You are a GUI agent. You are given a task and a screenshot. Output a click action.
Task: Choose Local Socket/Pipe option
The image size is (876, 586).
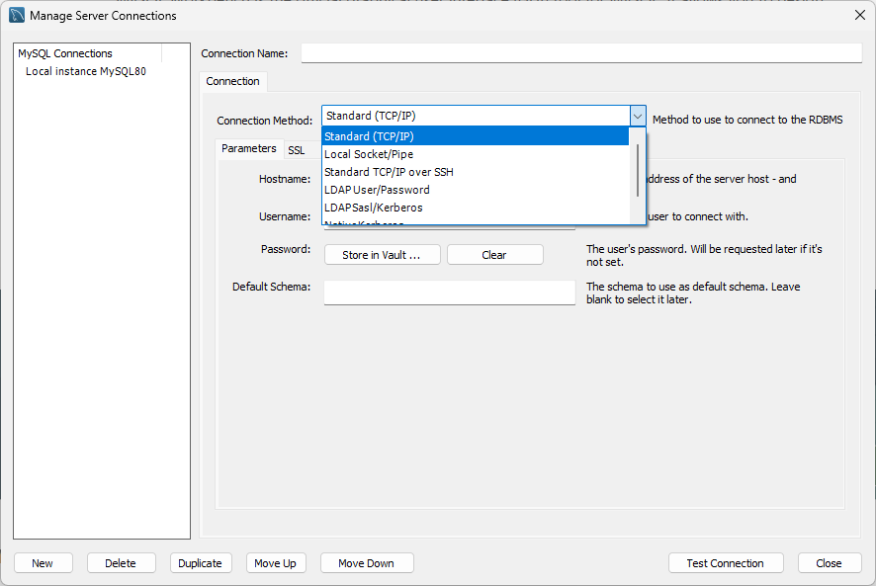[476, 154]
